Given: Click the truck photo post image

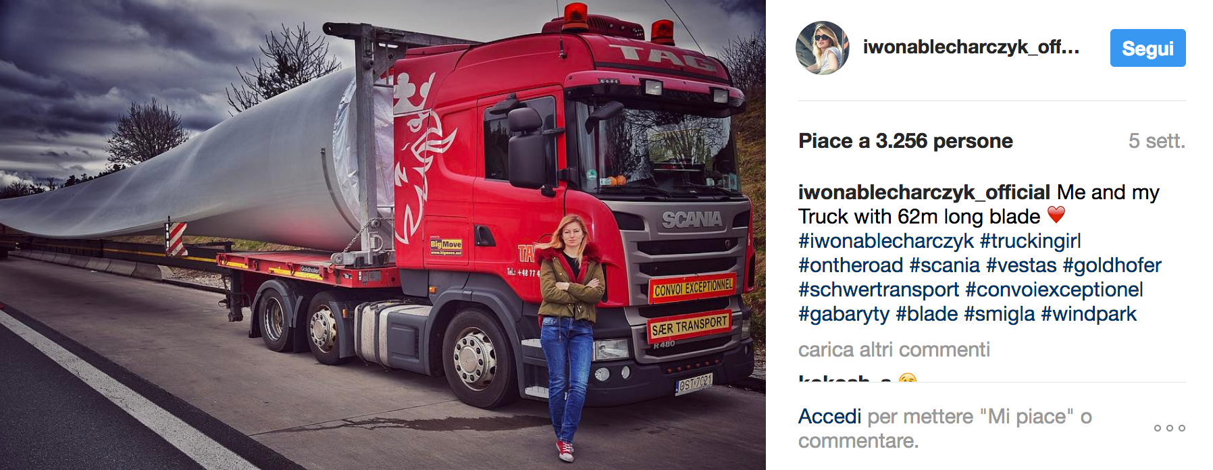Looking at the screenshot, I should [383, 235].
